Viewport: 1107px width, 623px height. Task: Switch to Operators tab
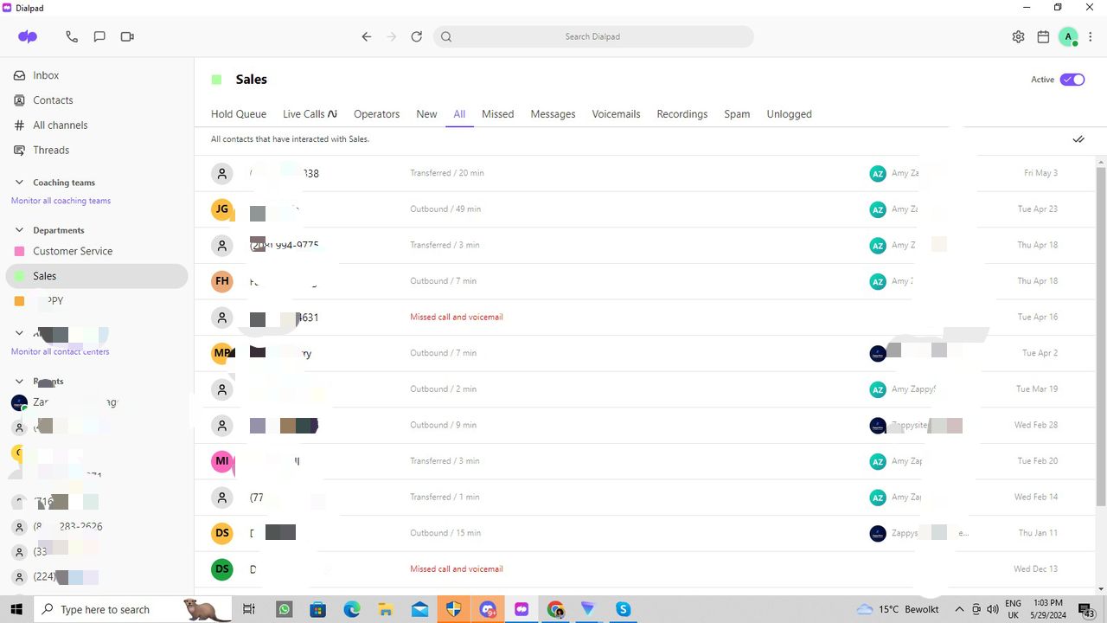tap(376, 114)
